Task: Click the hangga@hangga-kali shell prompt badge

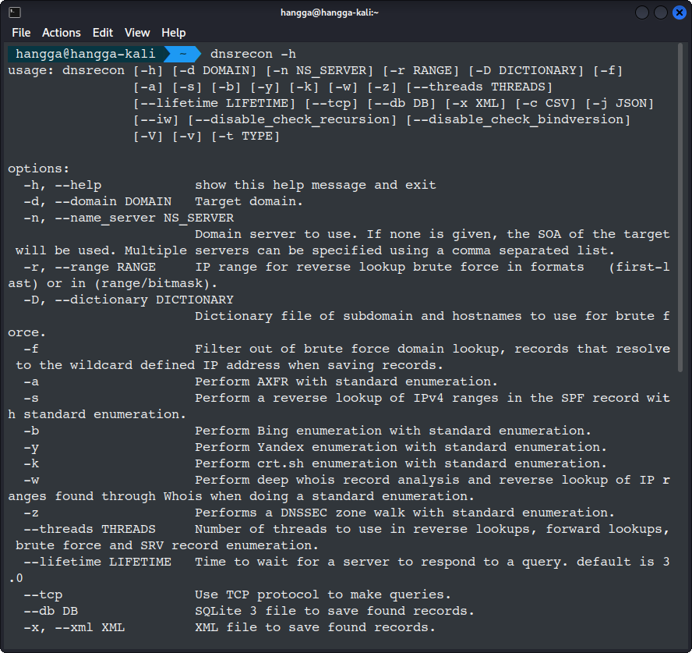Action: 80,53
